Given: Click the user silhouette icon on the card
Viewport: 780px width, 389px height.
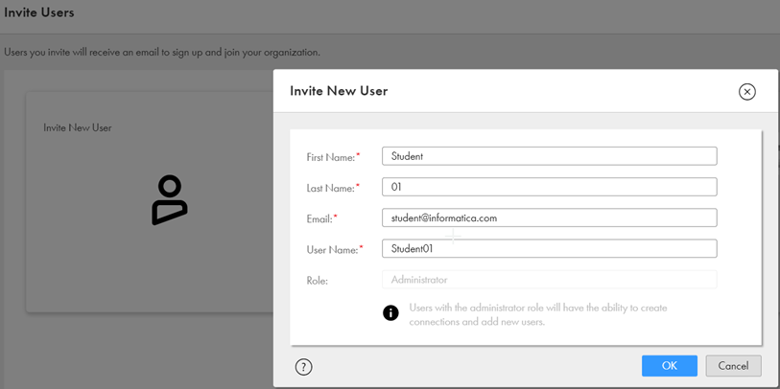Looking at the screenshot, I should (169, 199).
